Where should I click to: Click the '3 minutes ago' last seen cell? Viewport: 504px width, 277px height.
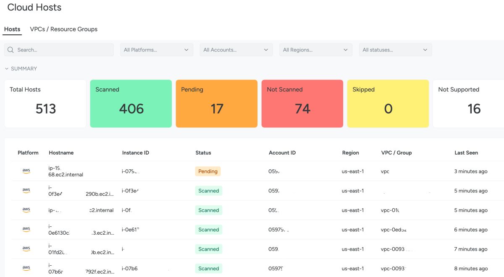point(471,171)
